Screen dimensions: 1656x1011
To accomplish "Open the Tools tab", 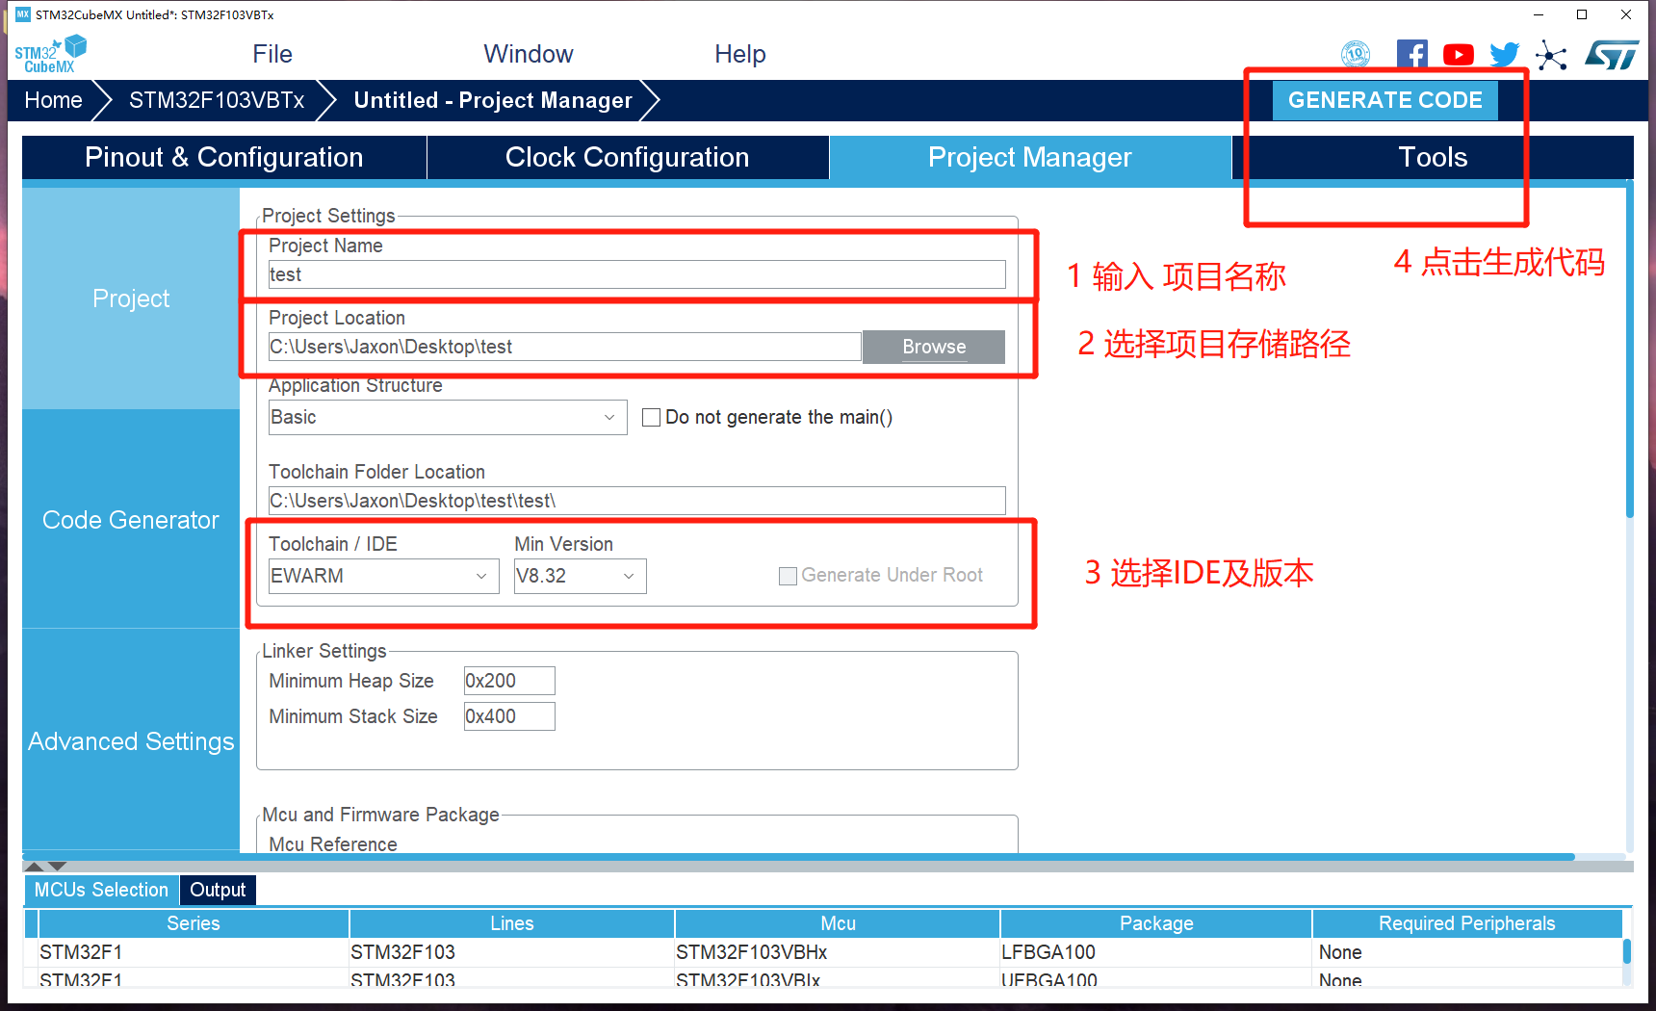I will pyautogui.click(x=1433, y=157).
